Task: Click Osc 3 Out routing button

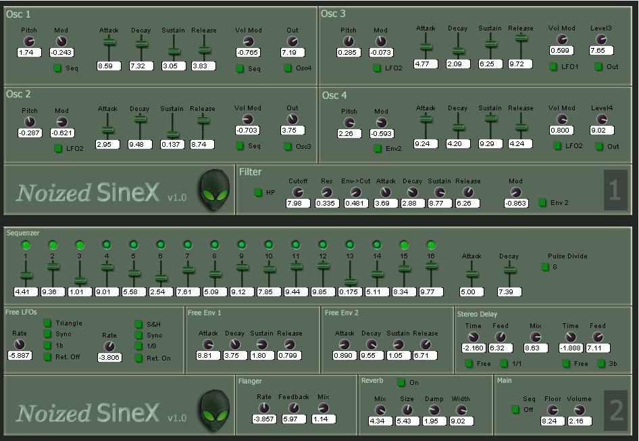Action: click(598, 66)
